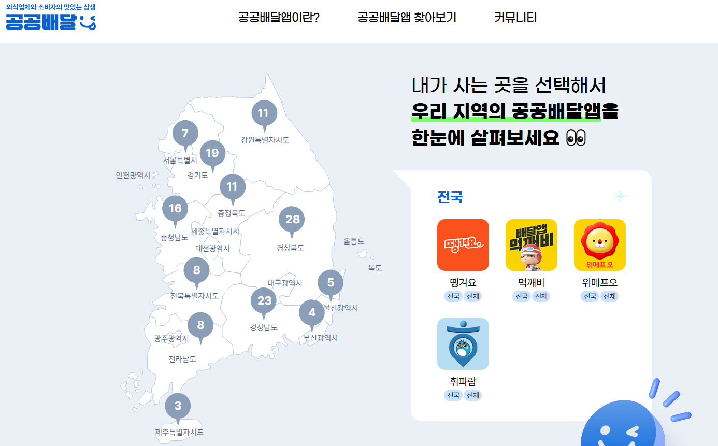Image resolution: width=718 pixels, height=446 pixels.
Task: Click the 광주광역시 map label
Action: pos(171,338)
